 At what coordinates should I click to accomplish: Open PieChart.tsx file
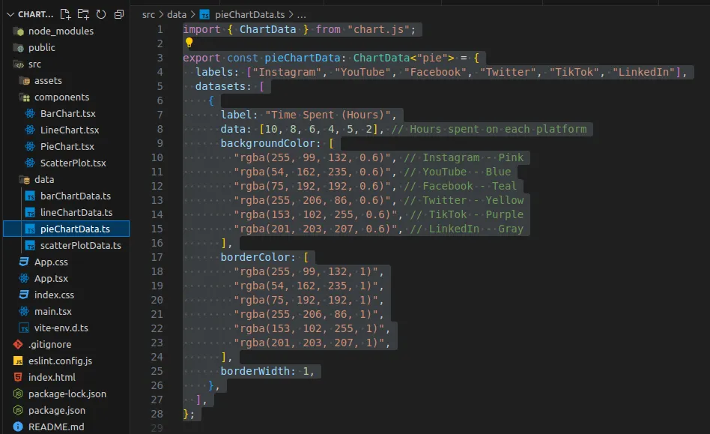(x=67, y=147)
